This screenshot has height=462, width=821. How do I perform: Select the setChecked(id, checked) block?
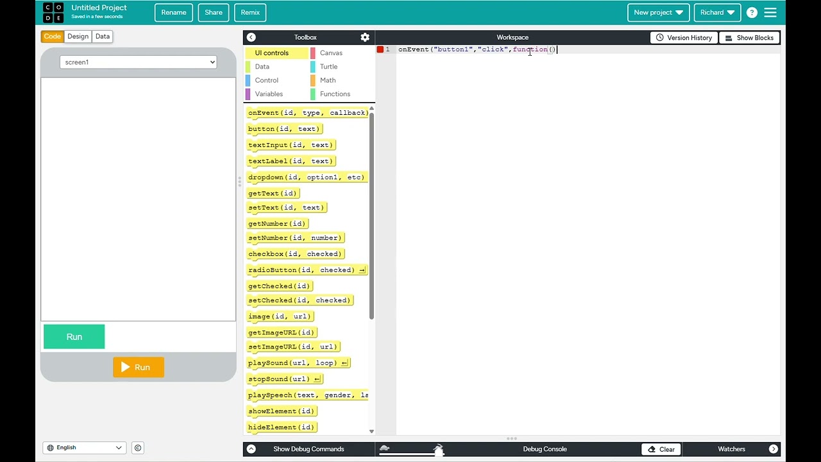click(x=300, y=300)
